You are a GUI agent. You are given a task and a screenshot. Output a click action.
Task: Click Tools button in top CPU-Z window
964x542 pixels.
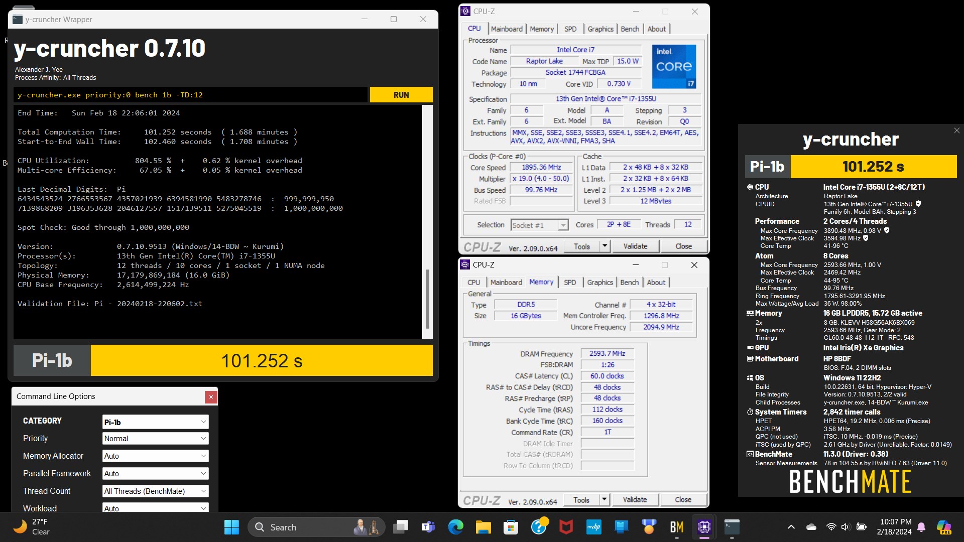tap(581, 246)
